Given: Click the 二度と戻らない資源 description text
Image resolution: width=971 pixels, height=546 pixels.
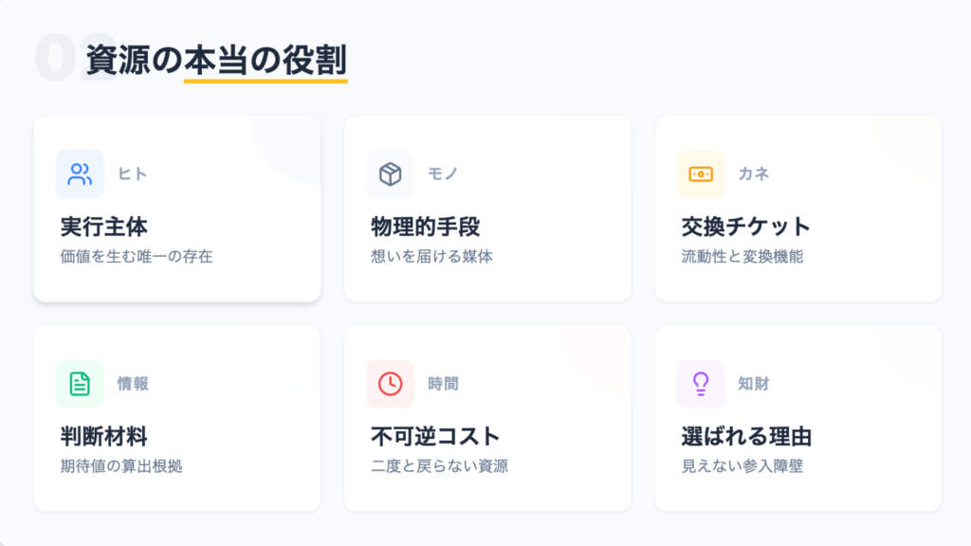Looking at the screenshot, I should [439, 466].
